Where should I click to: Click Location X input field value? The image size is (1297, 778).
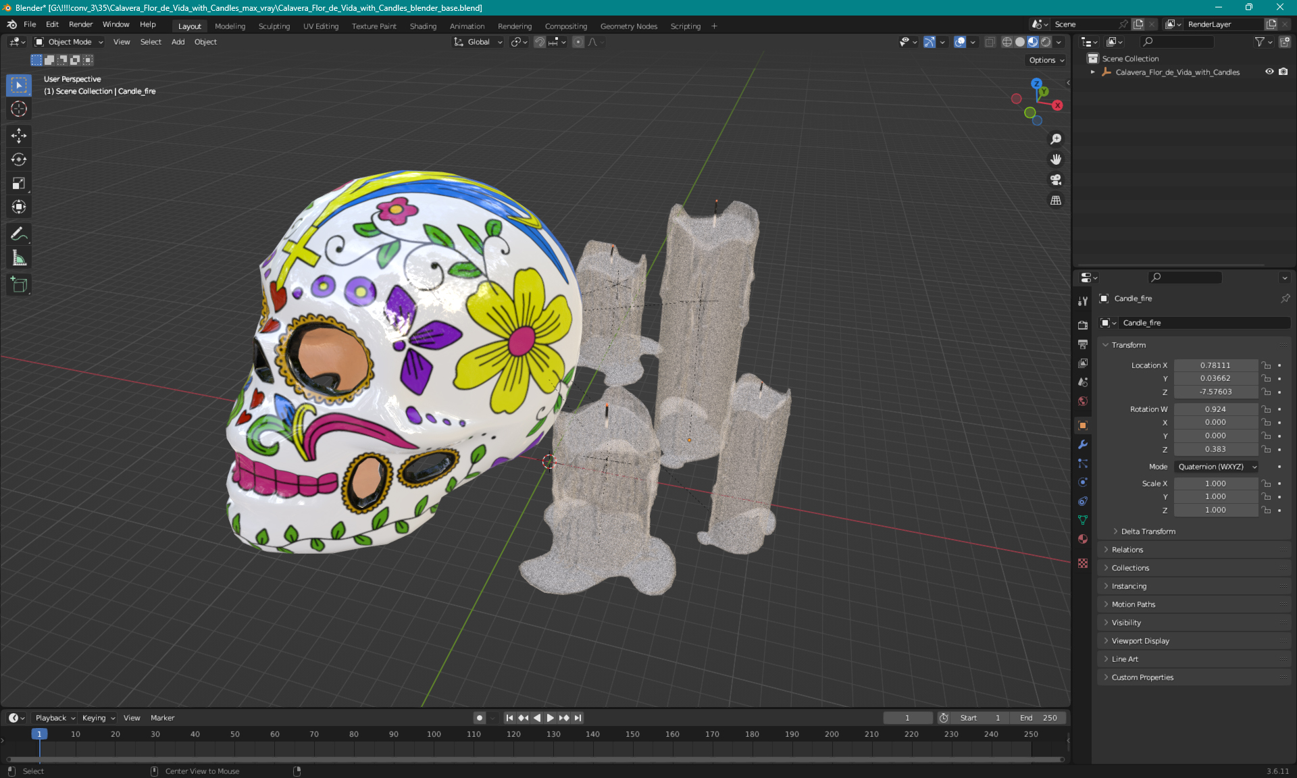pyautogui.click(x=1215, y=364)
